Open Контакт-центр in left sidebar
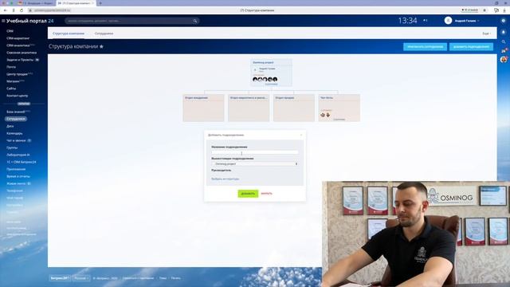 (18, 96)
